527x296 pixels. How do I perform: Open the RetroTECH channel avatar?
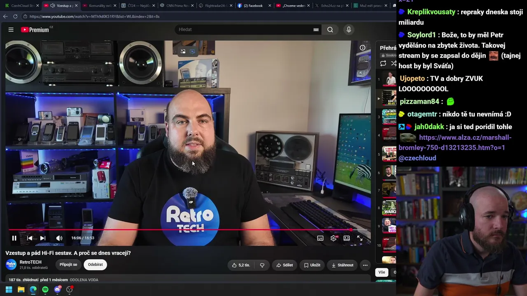click(x=11, y=265)
